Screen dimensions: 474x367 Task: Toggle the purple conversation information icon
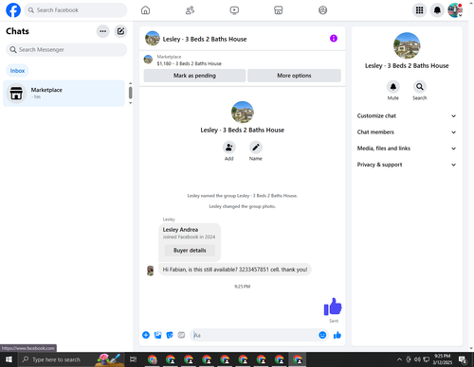point(334,39)
